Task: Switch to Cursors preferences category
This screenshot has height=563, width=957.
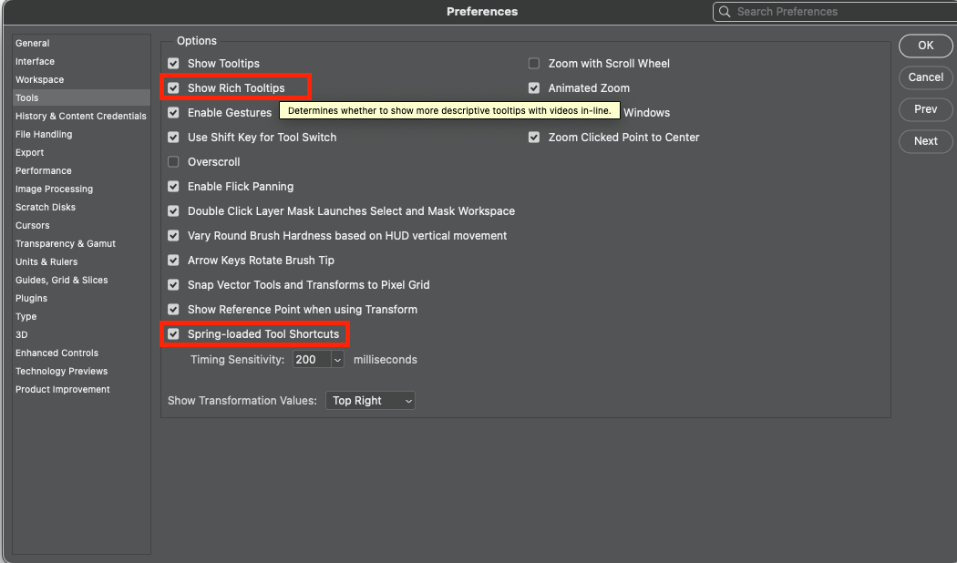Action: point(33,226)
